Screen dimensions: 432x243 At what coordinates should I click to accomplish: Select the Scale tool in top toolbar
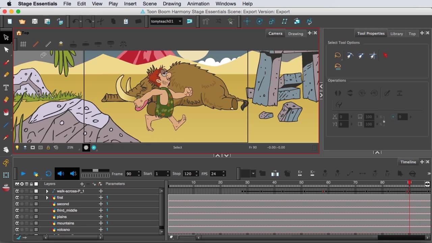(x=272, y=21)
